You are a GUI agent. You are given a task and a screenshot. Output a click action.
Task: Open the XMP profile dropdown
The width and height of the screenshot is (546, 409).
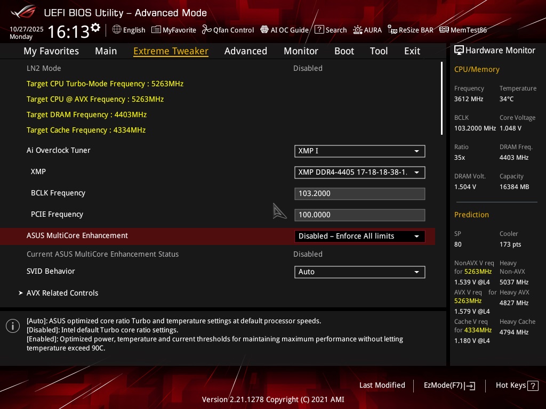360,172
